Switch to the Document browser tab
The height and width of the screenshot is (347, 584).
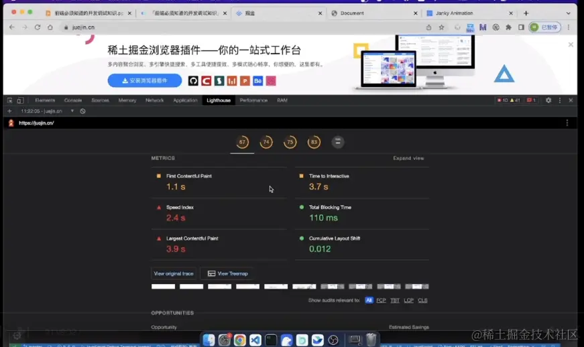click(374, 13)
